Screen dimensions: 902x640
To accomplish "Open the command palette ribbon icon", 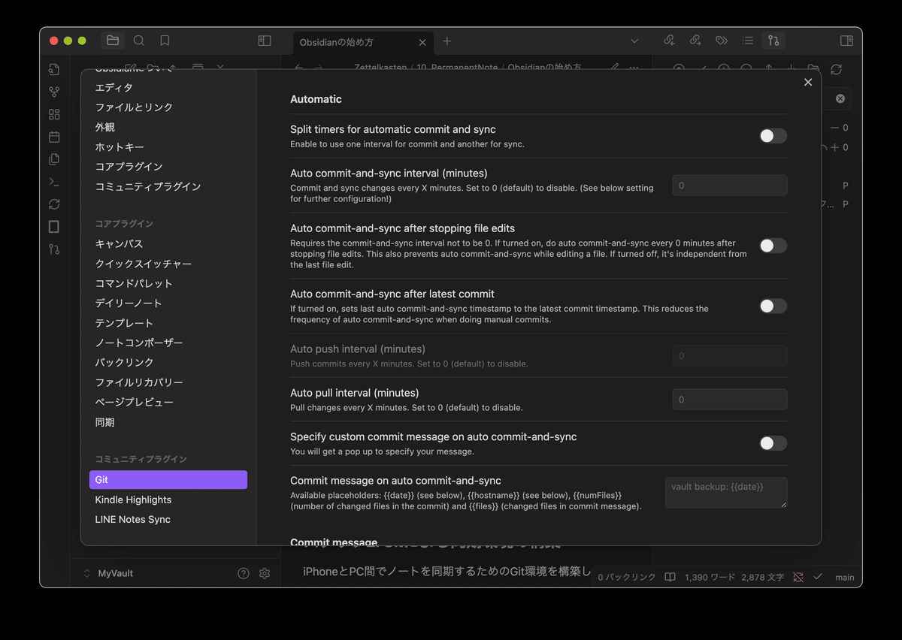I will [54, 182].
